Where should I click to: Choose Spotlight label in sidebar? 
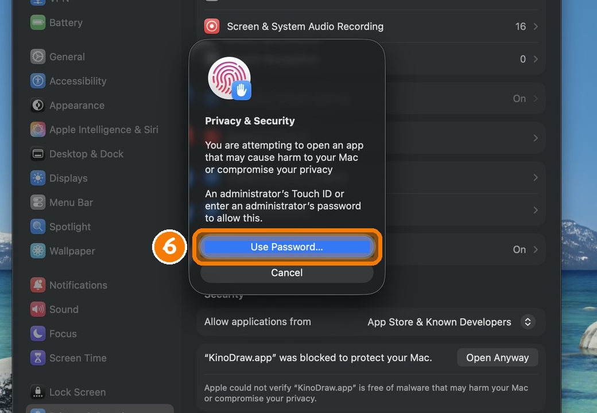pos(70,227)
